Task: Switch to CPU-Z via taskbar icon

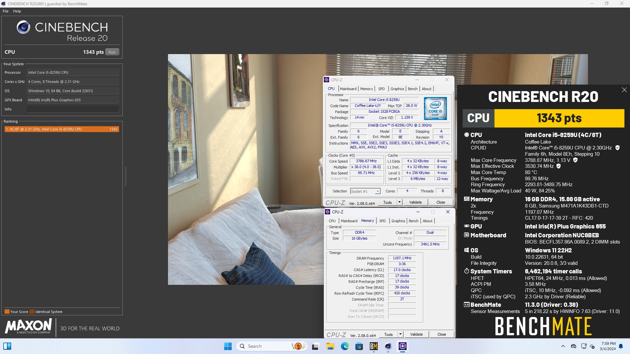Action: click(403, 346)
